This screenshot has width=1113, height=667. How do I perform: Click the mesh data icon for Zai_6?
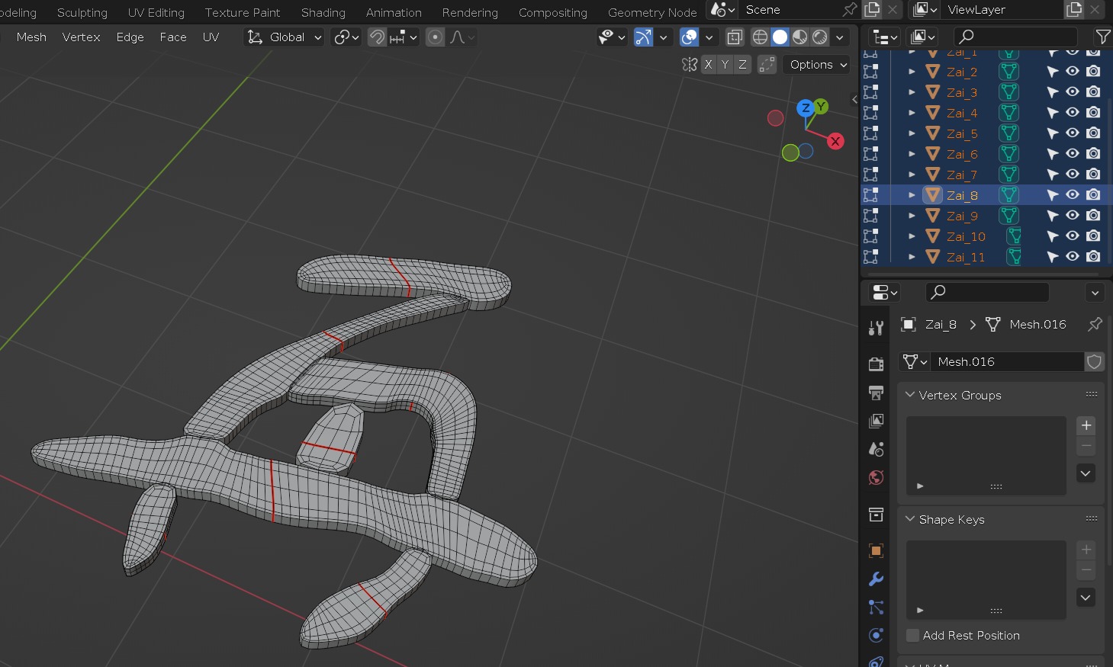click(x=1008, y=154)
